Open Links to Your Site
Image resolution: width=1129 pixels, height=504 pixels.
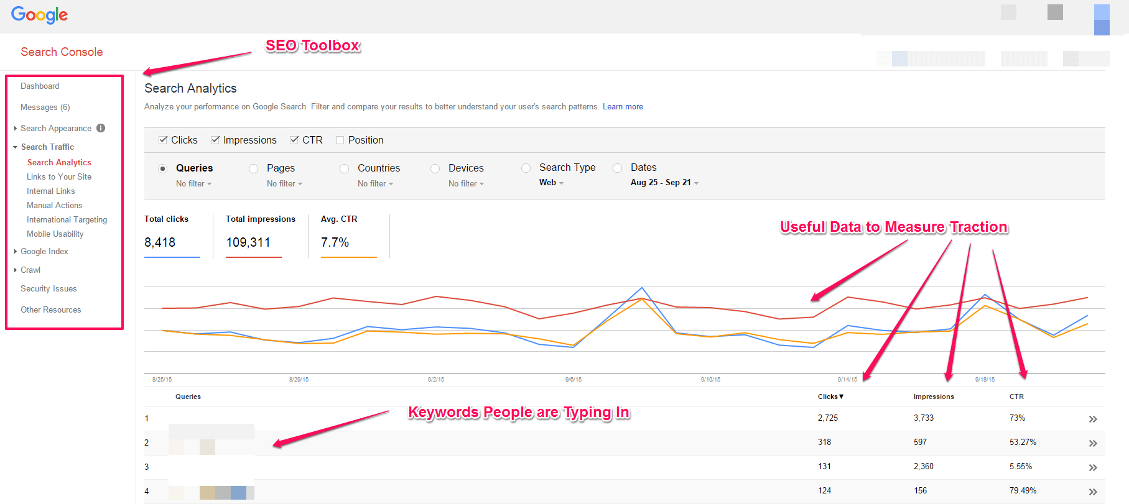tap(59, 176)
